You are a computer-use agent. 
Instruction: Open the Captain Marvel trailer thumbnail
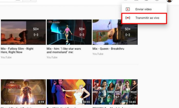click(x=23, y=92)
